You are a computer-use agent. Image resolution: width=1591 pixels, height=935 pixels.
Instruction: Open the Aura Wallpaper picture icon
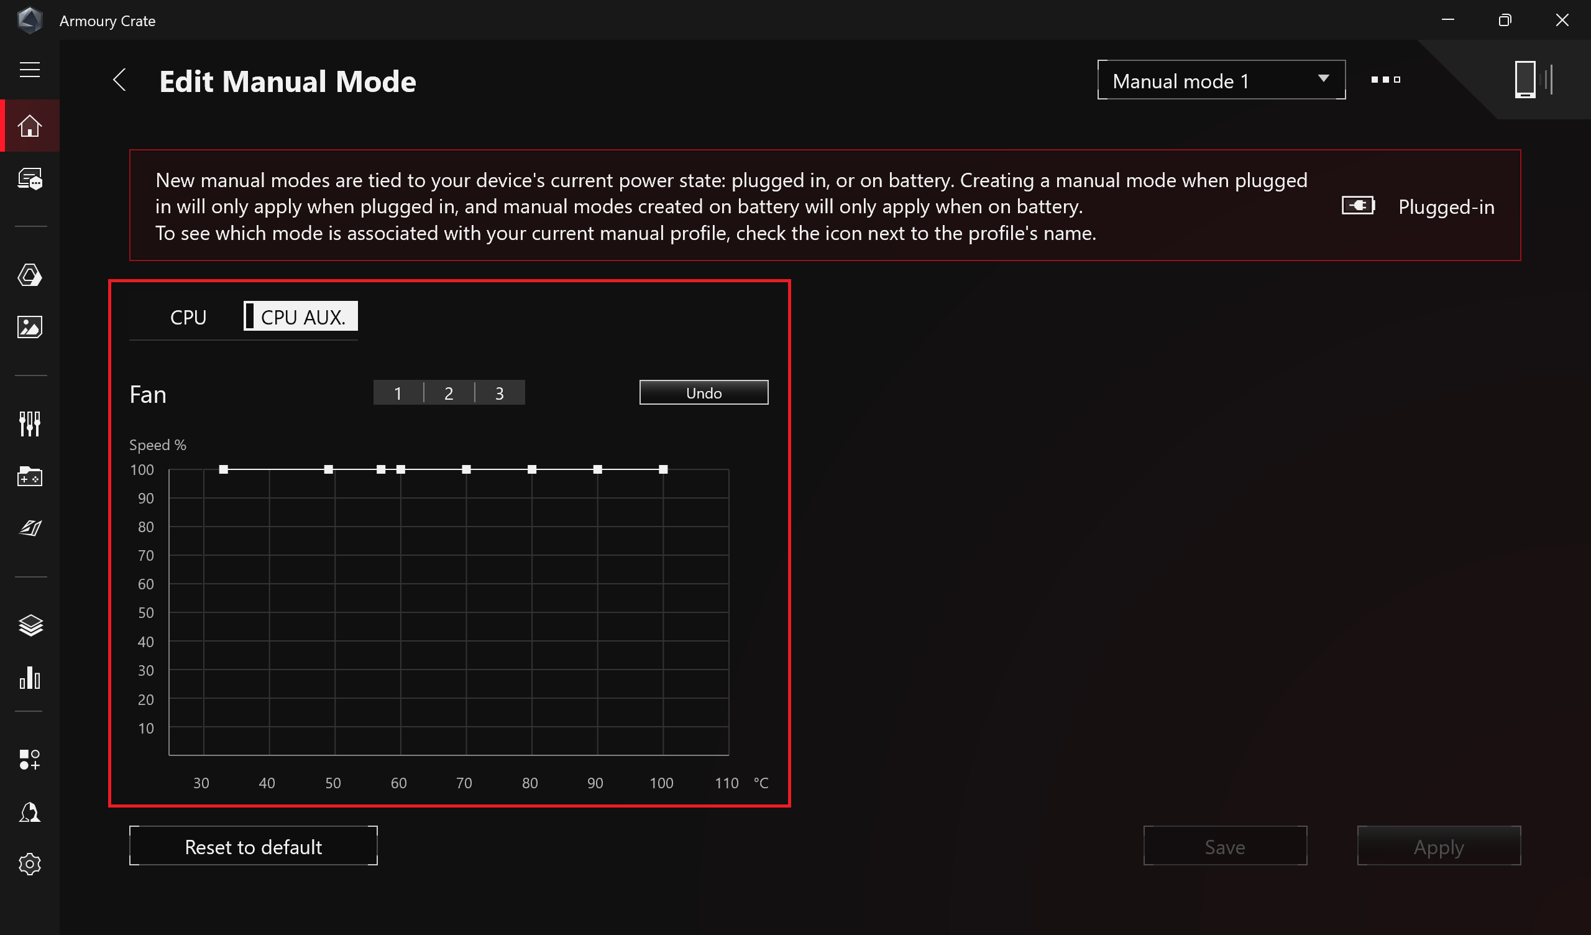[x=30, y=327]
